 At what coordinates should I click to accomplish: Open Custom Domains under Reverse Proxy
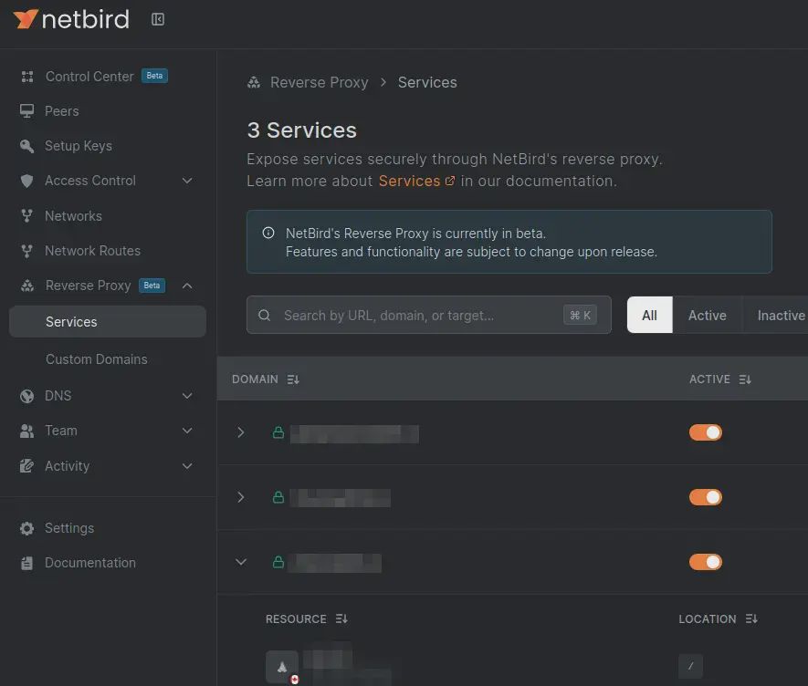point(97,359)
